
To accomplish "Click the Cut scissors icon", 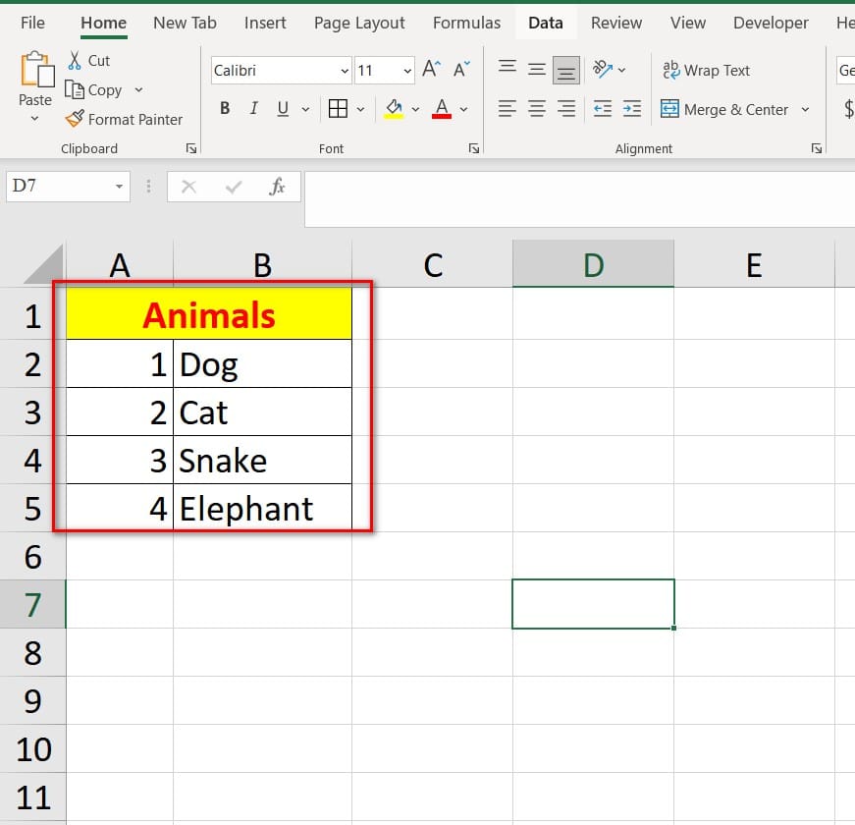I will [75, 61].
